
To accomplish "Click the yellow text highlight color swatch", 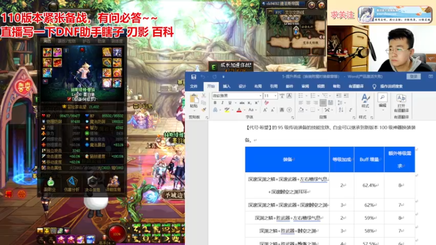I will pyautogui.click(x=227, y=110).
